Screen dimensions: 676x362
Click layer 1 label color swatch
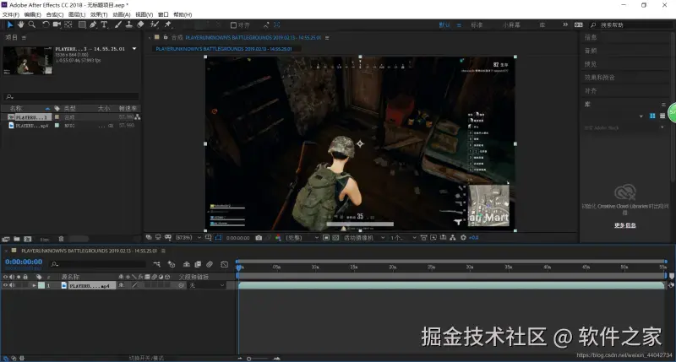tap(41, 285)
